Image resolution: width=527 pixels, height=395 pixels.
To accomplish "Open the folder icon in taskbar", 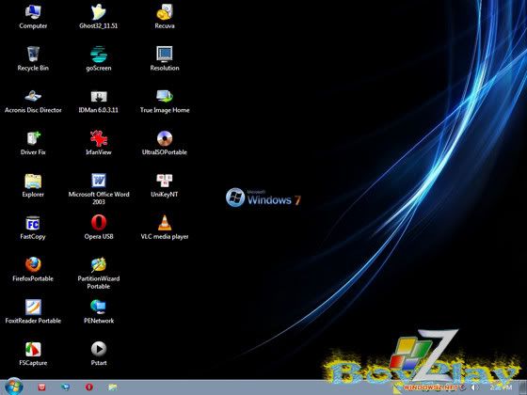I will tap(113, 387).
